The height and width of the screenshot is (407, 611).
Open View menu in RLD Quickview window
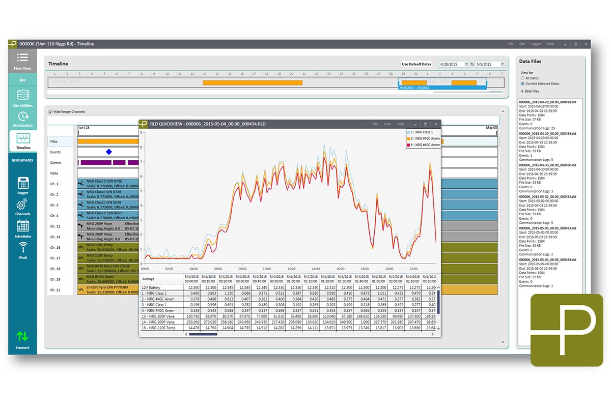387,124
